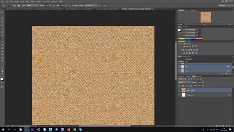Select the Rectangle shape tool
Screen dimensions: 234x132
pos(2,67)
